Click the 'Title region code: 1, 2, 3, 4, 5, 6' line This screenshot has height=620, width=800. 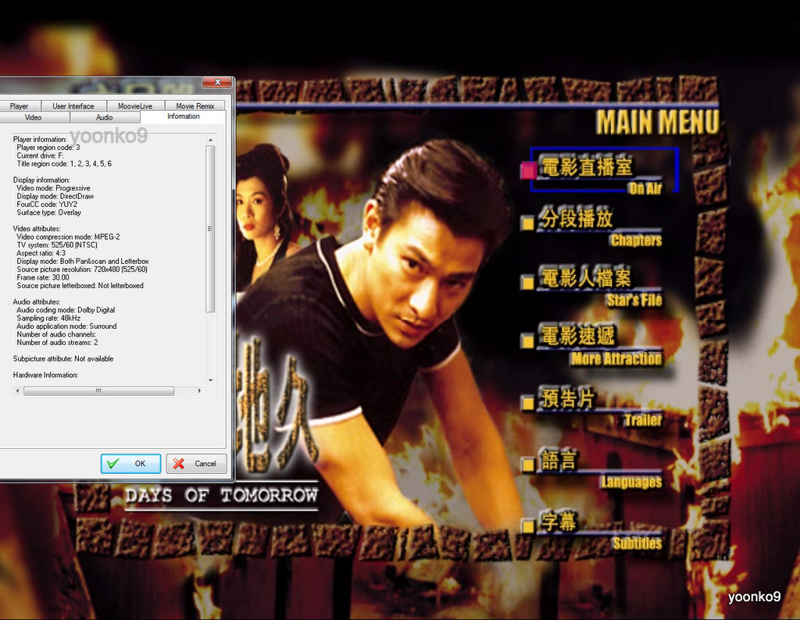tap(64, 164)
